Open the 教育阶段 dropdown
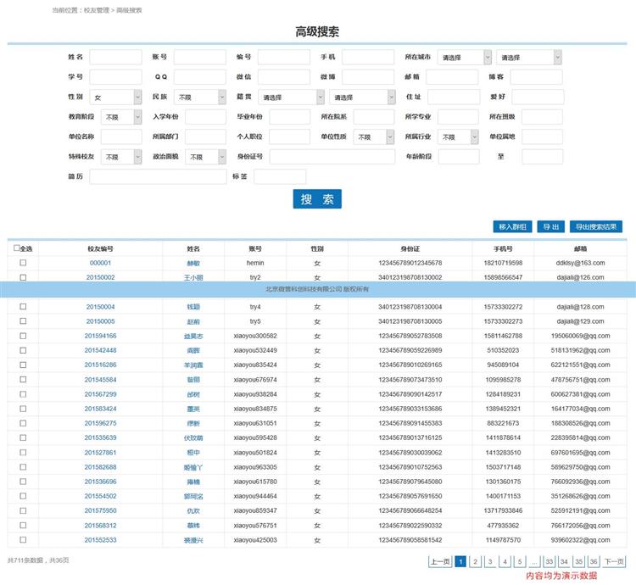Viewport: 636px width, 585px height. (122, 117)
